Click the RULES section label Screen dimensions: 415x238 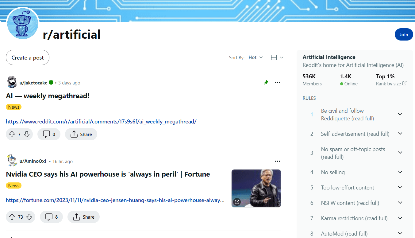pos(309,98)
